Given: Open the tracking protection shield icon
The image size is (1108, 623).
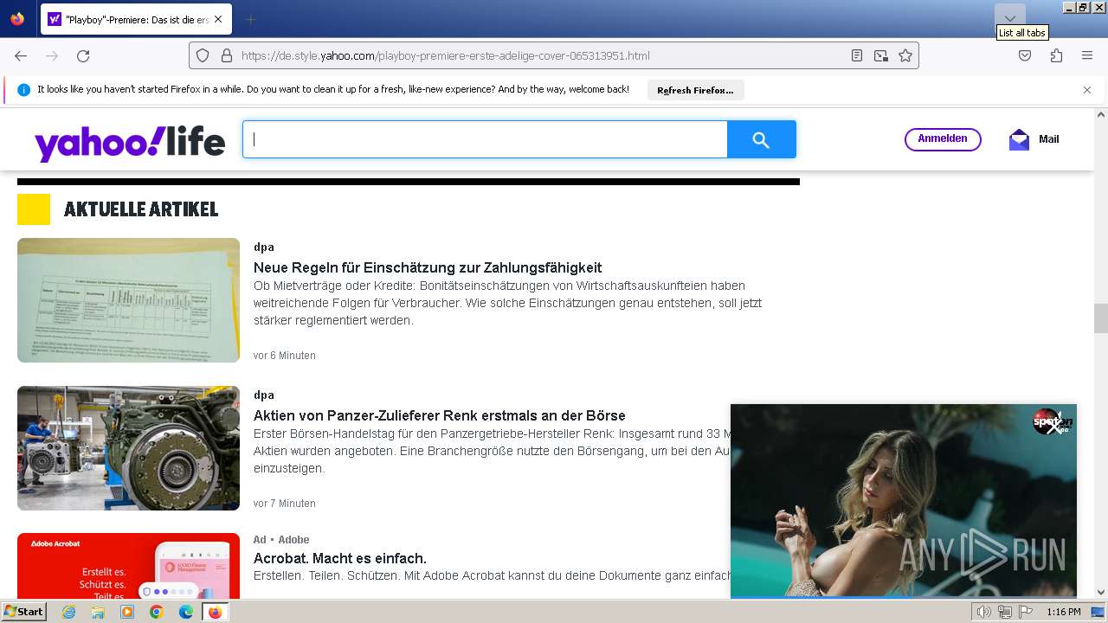Looking at the screenshot, I should pyautogui.click(x=203, y=55).
